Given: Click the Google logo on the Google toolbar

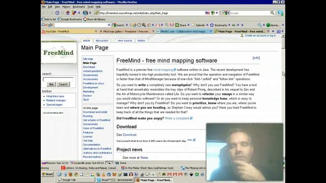Looking at the screenshot, I should pos(47,25).
